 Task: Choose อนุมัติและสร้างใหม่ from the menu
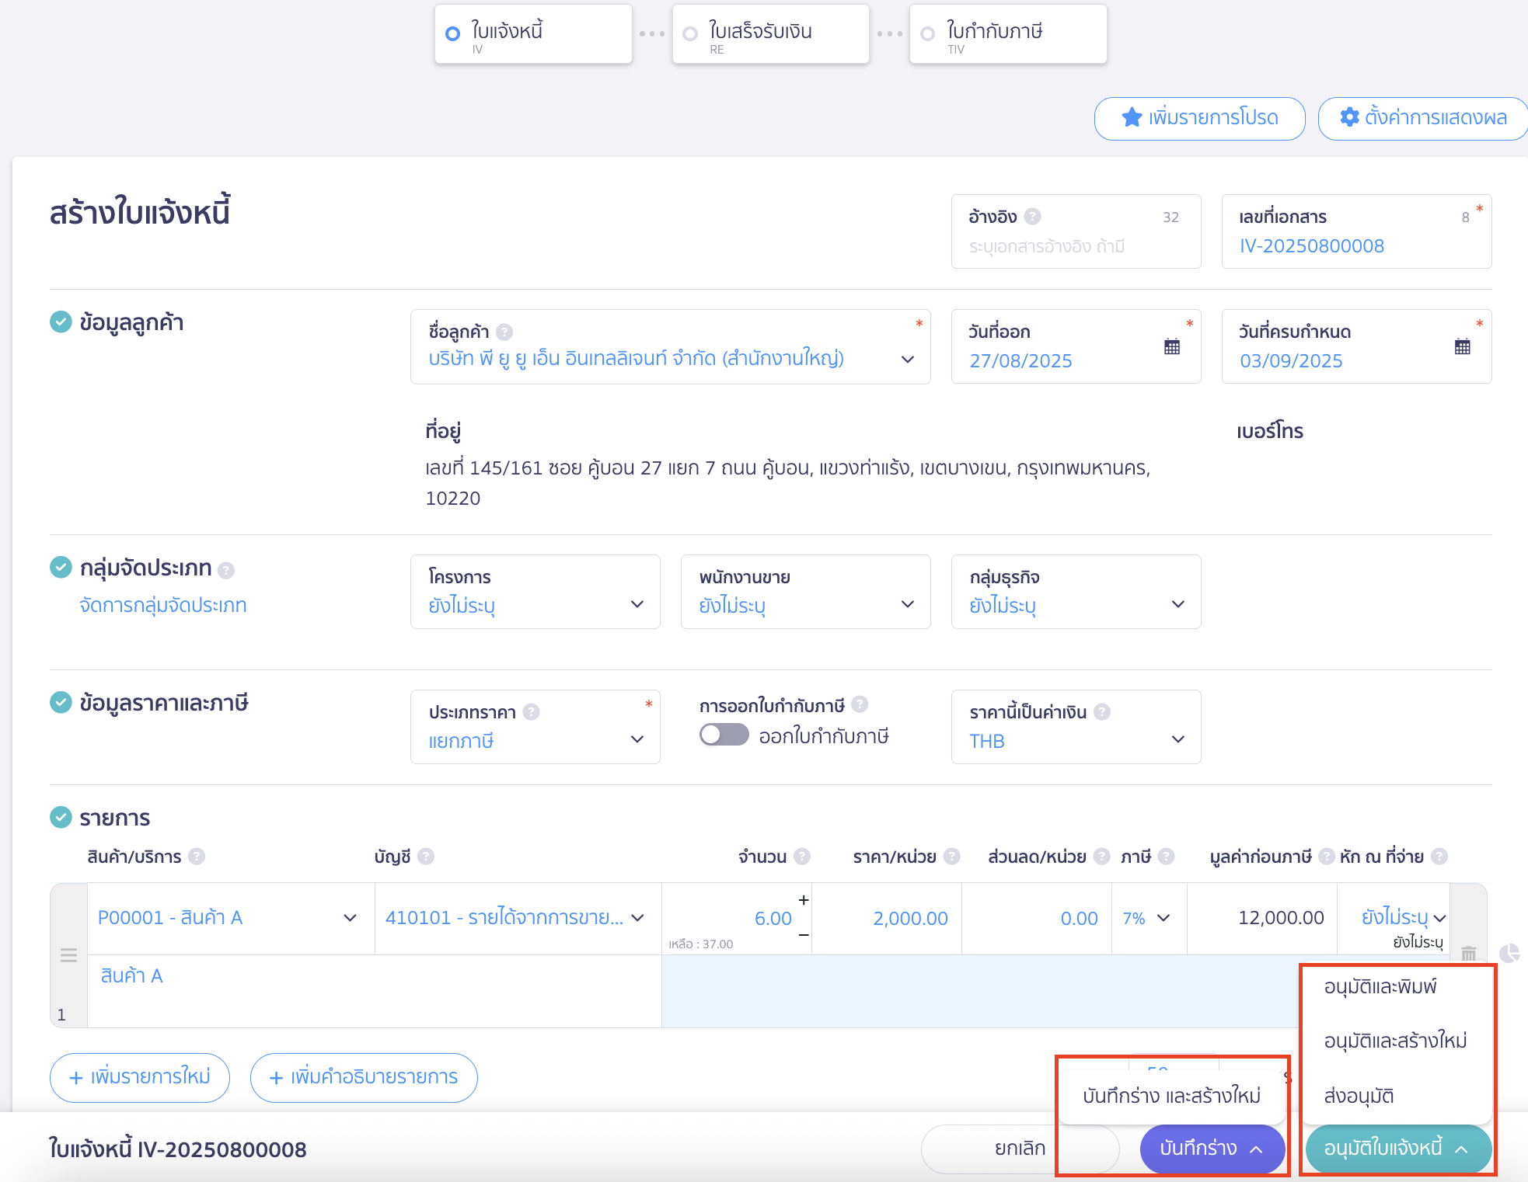1396,1041
